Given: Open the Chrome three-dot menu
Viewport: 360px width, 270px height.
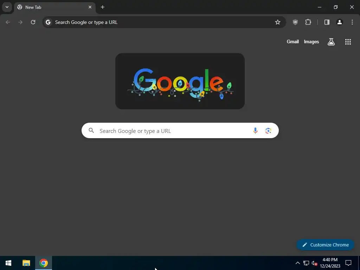Looking at the screenshot, I should (x=352, y=22).
